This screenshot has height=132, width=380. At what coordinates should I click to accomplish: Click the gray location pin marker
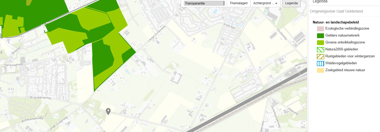108,111
